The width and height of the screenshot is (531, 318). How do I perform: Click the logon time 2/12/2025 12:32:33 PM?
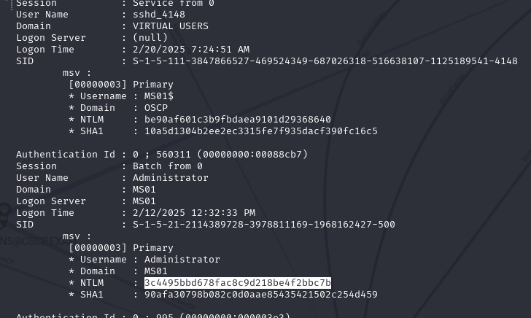[194, 213]
